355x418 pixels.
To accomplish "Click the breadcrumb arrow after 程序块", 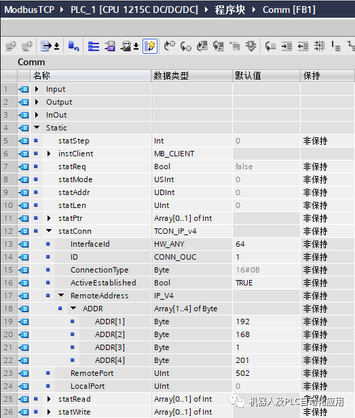I will tap(254, 10).
